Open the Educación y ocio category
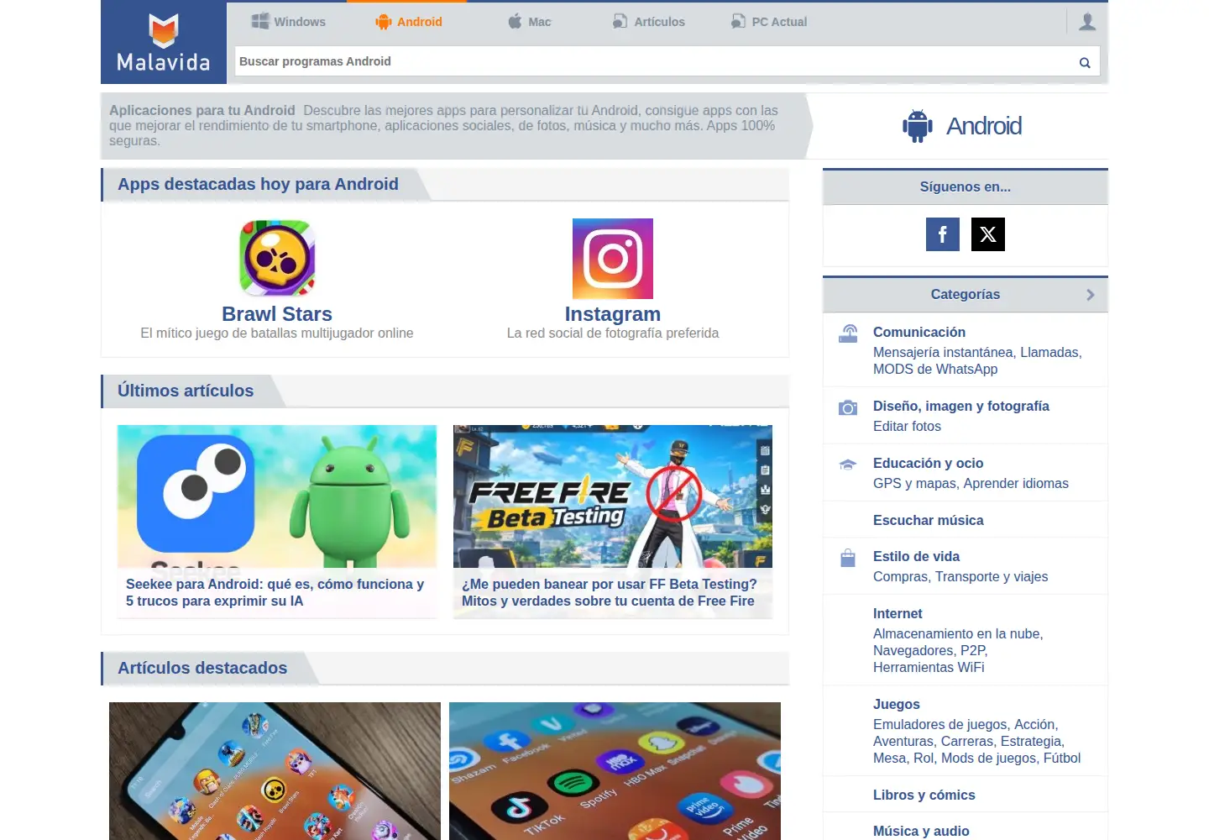Viewport: 1209px width, 840px height. point(928,464)
